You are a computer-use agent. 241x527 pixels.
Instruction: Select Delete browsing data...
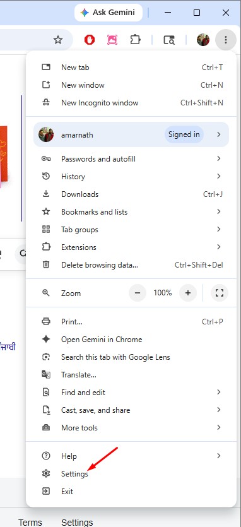(131, 265)
